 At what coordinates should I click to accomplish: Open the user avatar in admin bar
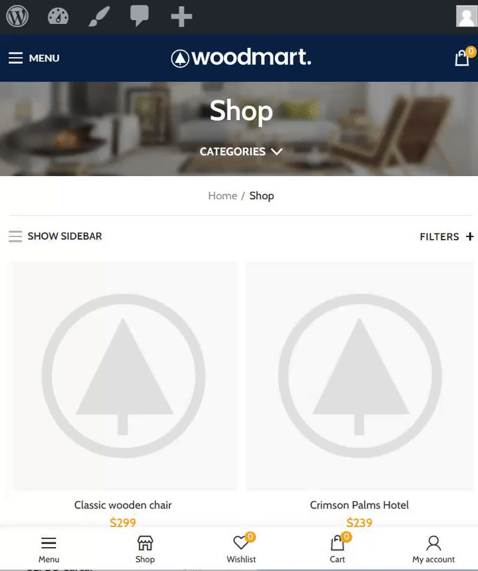tap(466, 17)
